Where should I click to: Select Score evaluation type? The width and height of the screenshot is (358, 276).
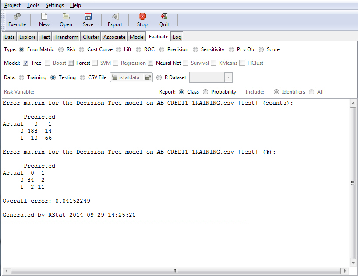pyautogui.click(x=261, y=49)
